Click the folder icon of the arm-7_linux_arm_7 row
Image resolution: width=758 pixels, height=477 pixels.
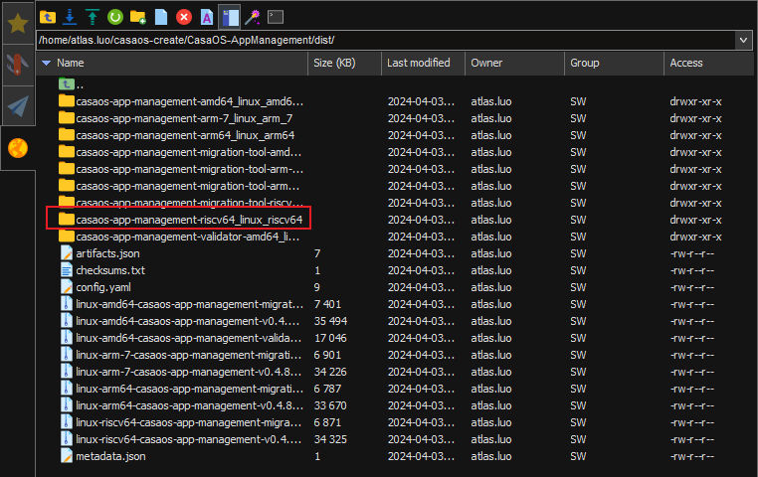point(67,118)
